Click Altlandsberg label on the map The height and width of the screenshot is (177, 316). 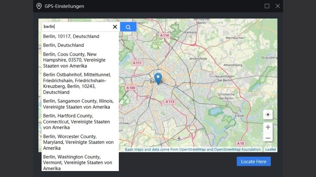coord(233,65)
